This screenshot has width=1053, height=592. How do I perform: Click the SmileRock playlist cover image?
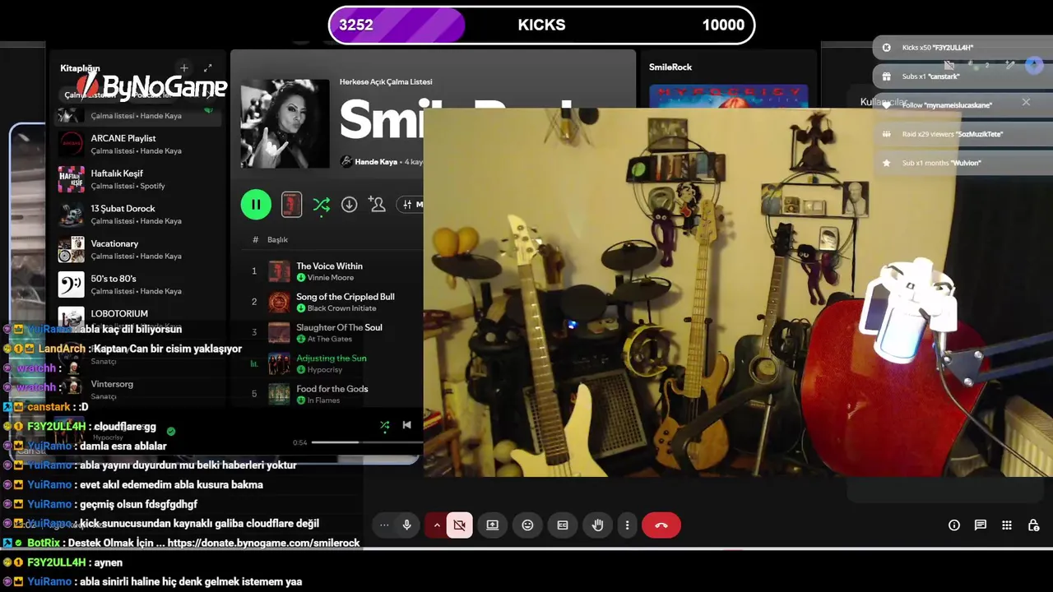pos(285,123)
